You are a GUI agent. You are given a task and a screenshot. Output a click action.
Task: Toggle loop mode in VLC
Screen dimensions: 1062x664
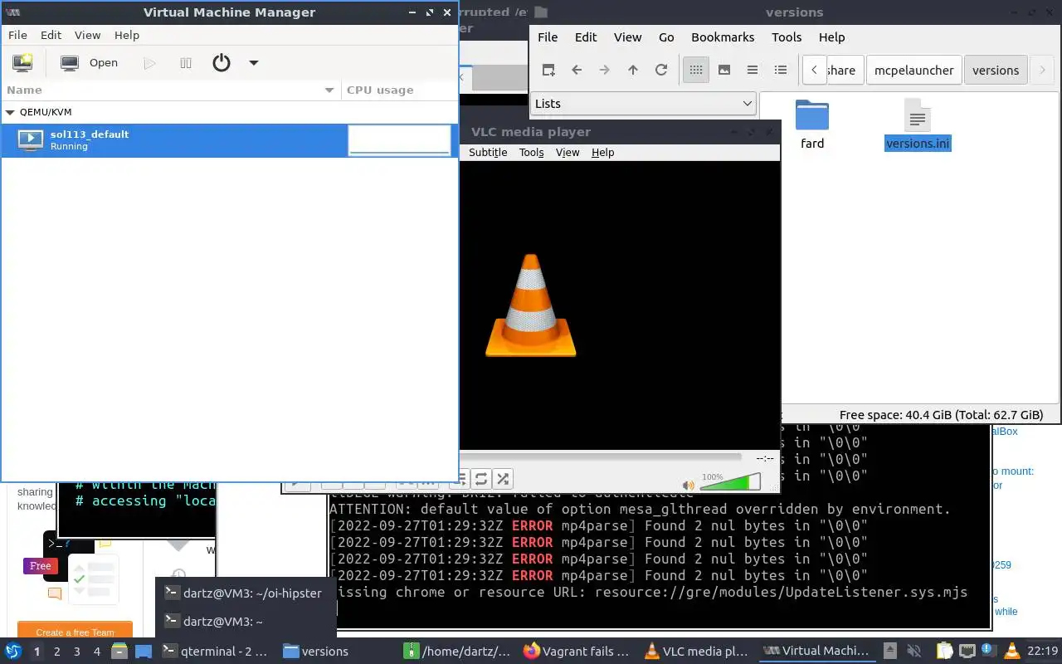click(481, 479)
